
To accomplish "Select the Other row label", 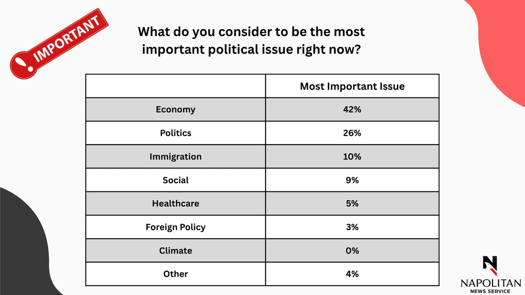I will (x=175, y=274).
